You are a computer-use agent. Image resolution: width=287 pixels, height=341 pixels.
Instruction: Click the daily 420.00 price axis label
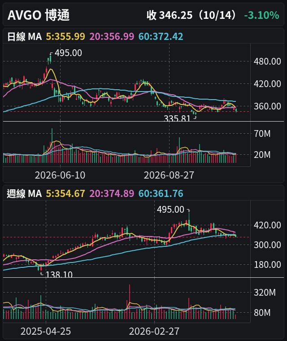tap(267, 84)
